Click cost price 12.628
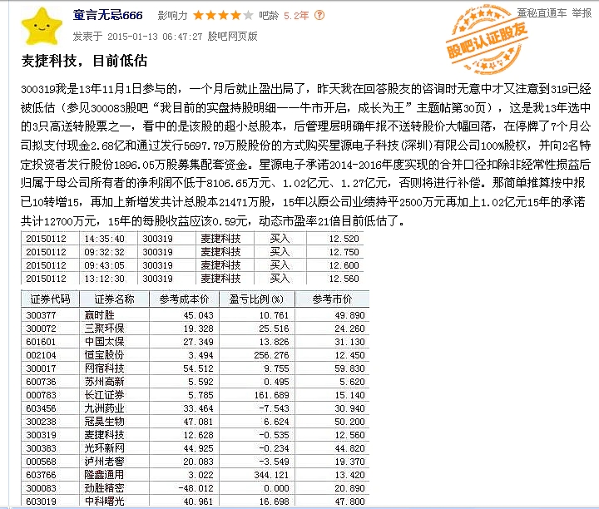599x509 pixels. [198, 435]
